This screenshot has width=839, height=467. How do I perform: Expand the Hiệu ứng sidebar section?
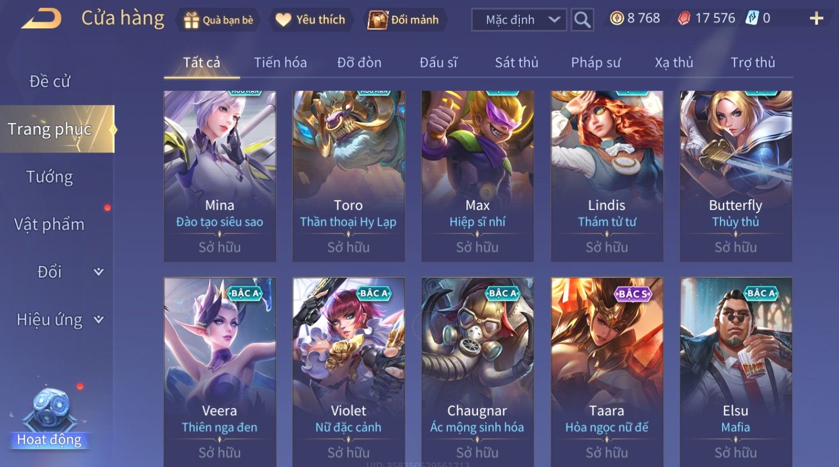pyautogui.click(x=59, y=319)
